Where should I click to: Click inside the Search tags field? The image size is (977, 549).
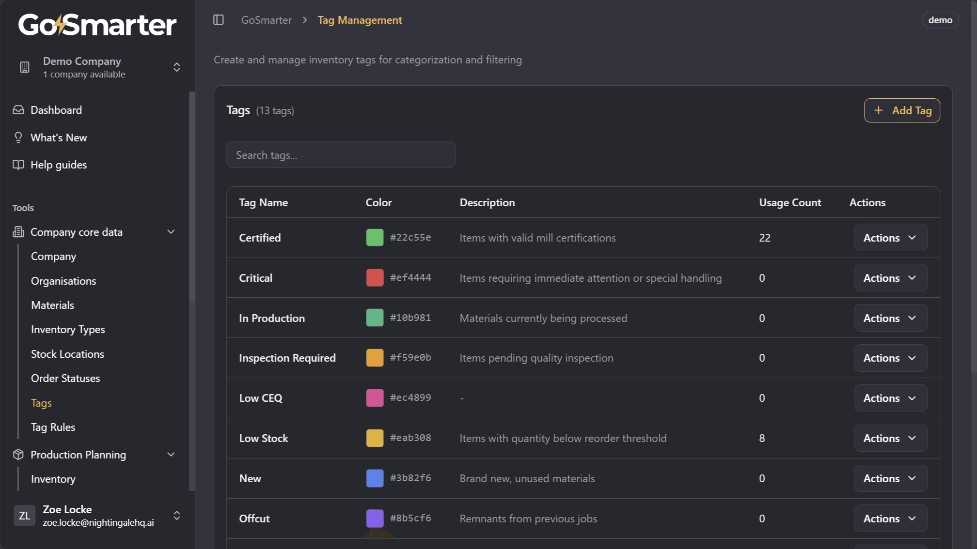click(341, 154)
